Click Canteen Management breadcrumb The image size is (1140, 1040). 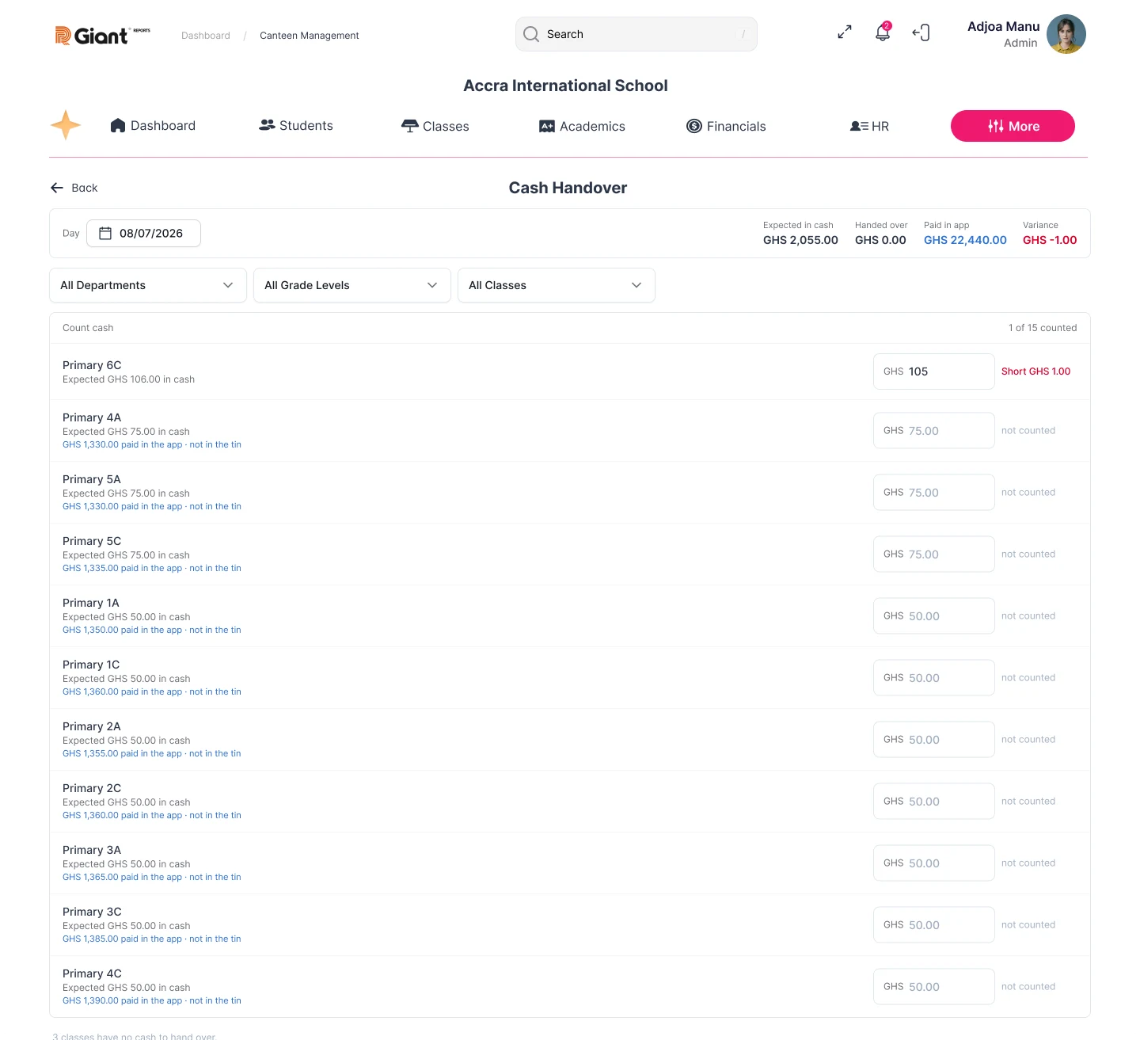[310, 36]
